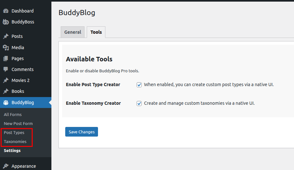Viewport: 294px width, 170px height.
Task: Click the Media library icon
Action: (6, 48)
